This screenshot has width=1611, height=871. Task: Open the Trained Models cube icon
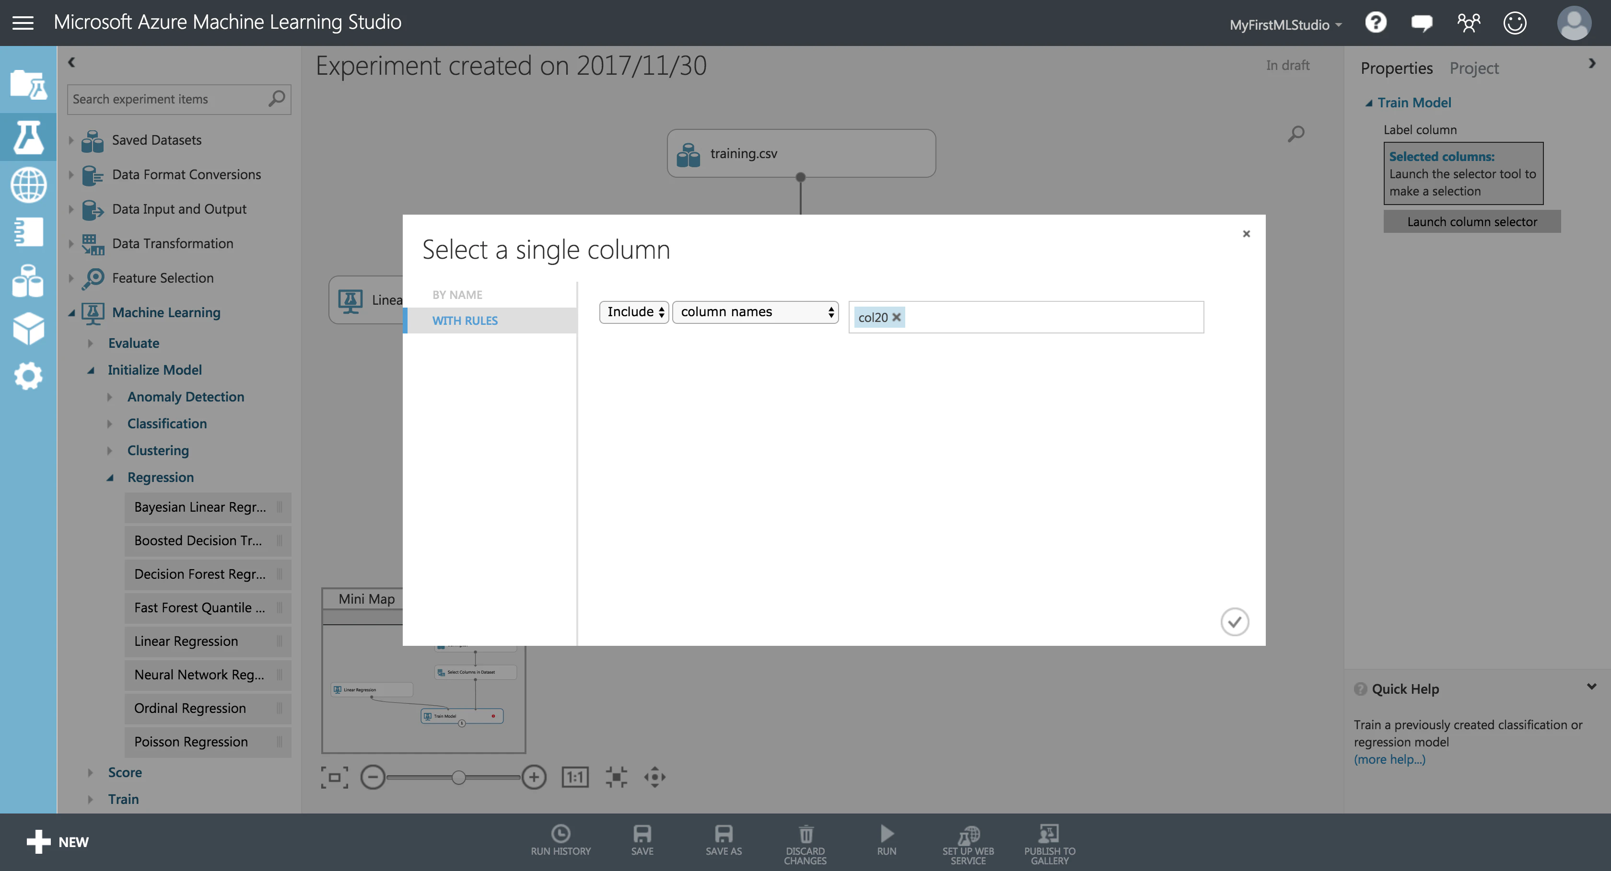[x=28, y=329]
